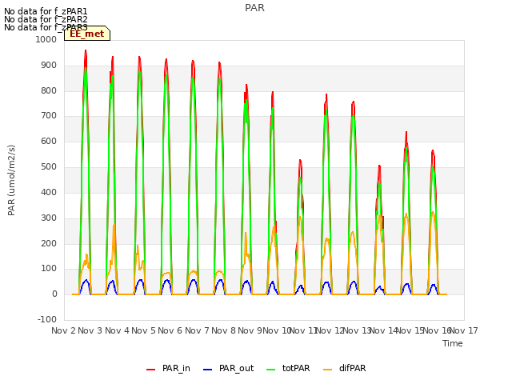Click the 200 y-axis tick label
512x384 pixels.
point(49,243)
